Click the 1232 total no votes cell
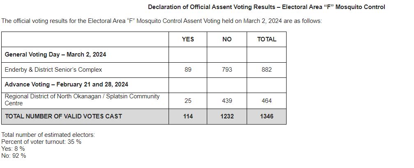Image resolution: width=414 pixels, height=168 pixels. [x=227, y=116]
